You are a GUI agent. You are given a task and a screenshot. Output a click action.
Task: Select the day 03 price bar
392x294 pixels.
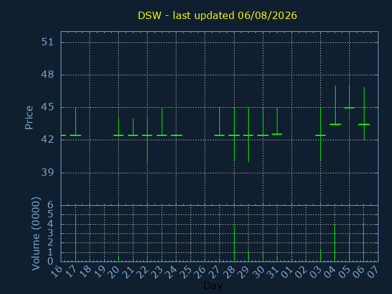[x=320, y=134]
